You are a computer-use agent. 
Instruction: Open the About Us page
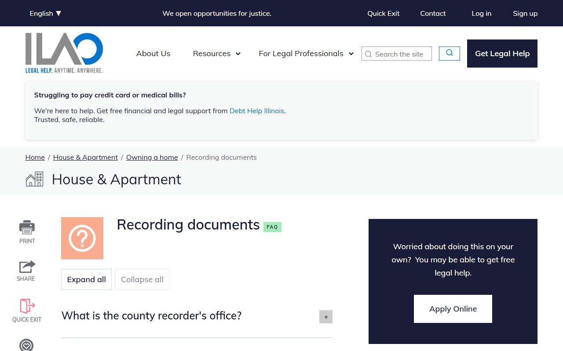click(153, 54)
